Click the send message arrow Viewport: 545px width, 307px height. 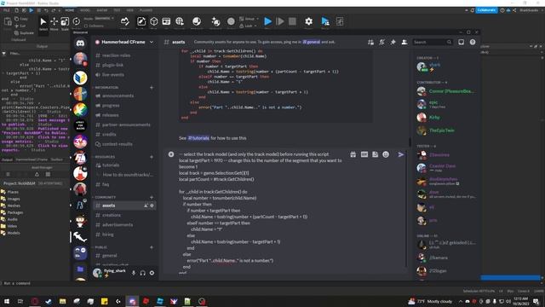click(401, 154)
